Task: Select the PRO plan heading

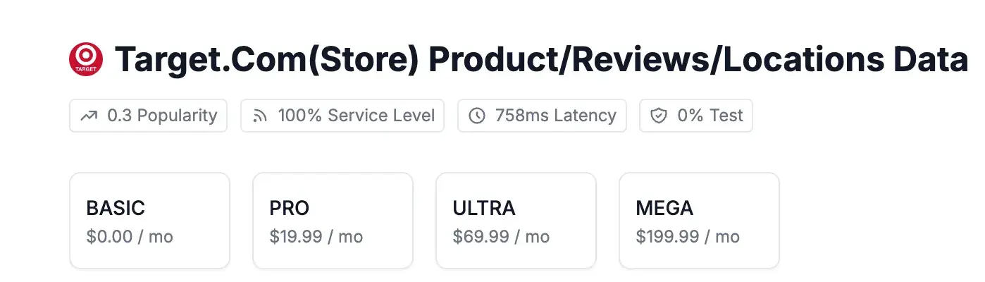Action: [290, 209]
